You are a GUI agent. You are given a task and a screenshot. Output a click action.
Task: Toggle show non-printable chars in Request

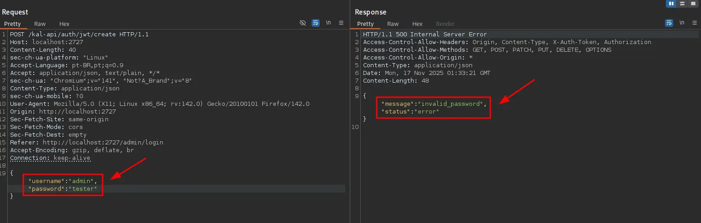click(328, 23)
